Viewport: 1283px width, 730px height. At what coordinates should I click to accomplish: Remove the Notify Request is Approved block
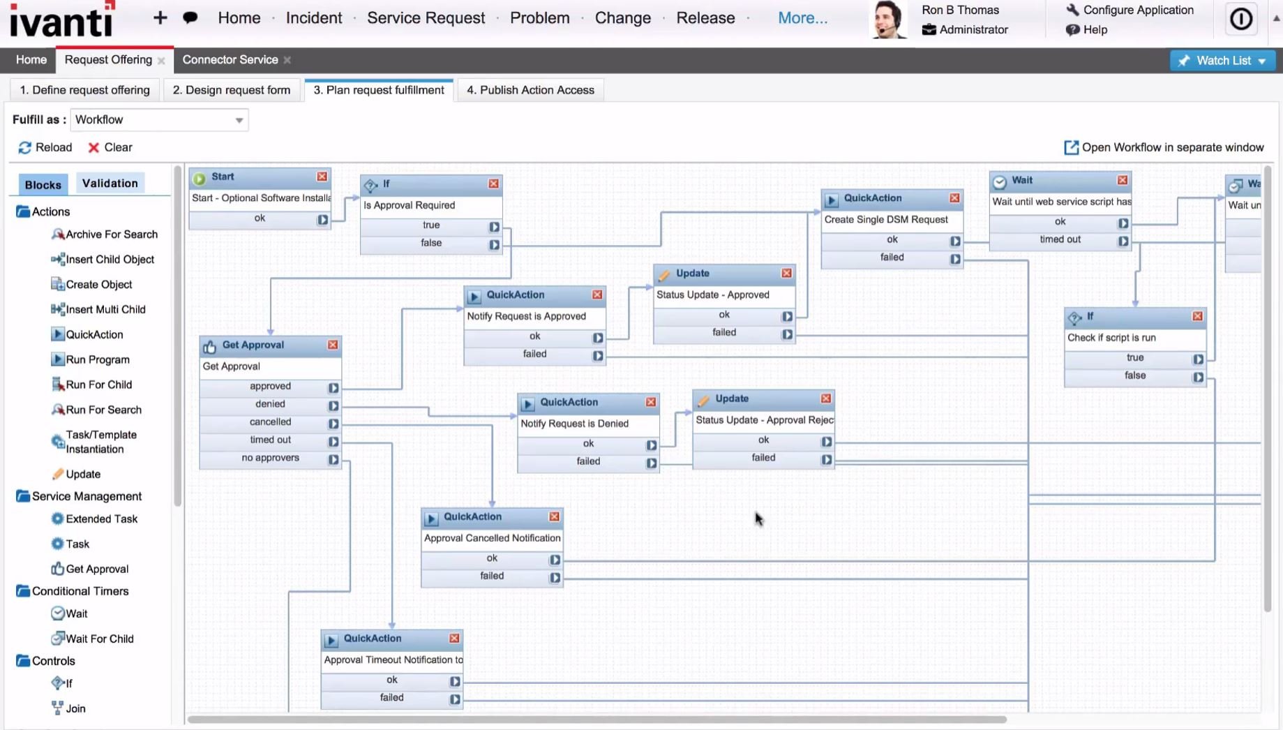click(597, 295)
